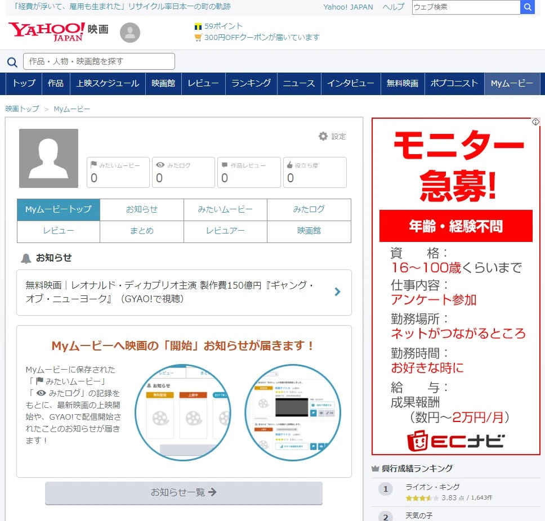Viewport: 545px width, 521px height.
Task: Switch to the レビュアー tab
Action: click(225, 231)
